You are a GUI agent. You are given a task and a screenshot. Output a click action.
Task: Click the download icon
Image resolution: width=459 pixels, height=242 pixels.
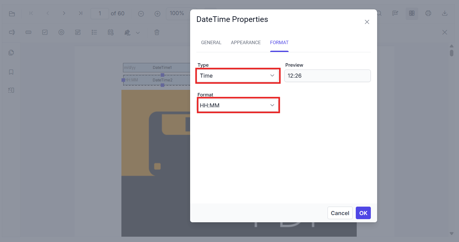pos(445,13)
